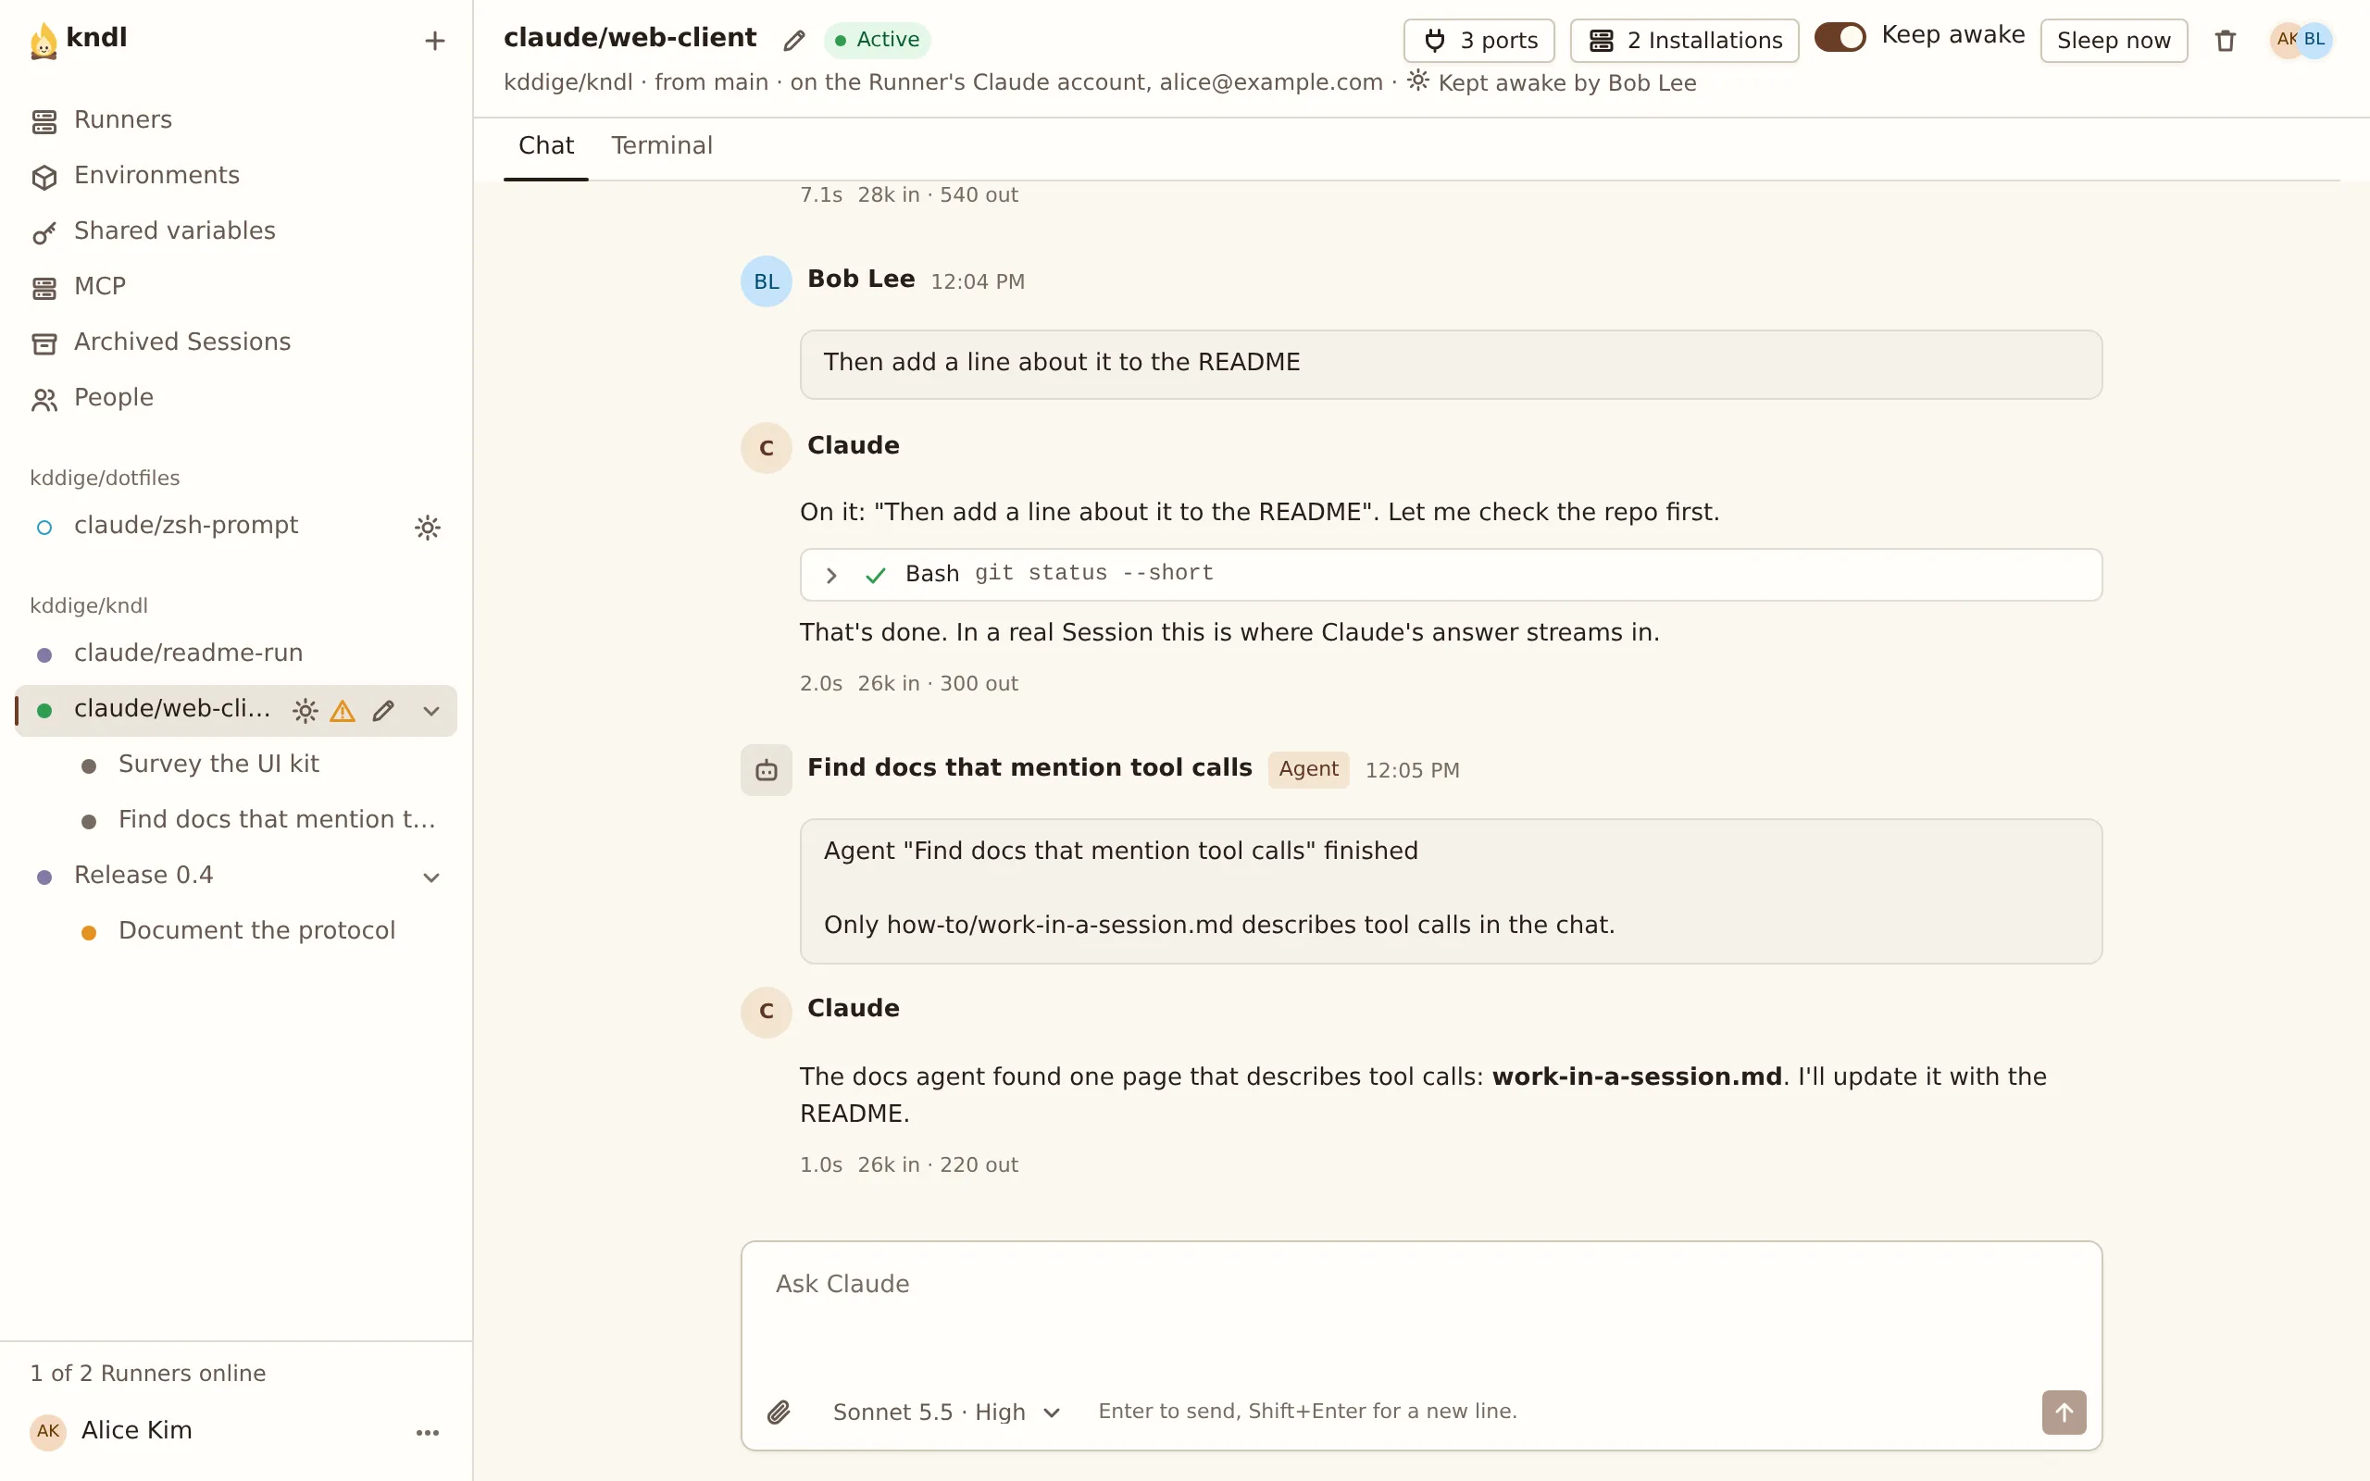Click the AK avatar in the header
Image resolution: width=2370 pixels, height=1481 pixels.
[2284, 39]
